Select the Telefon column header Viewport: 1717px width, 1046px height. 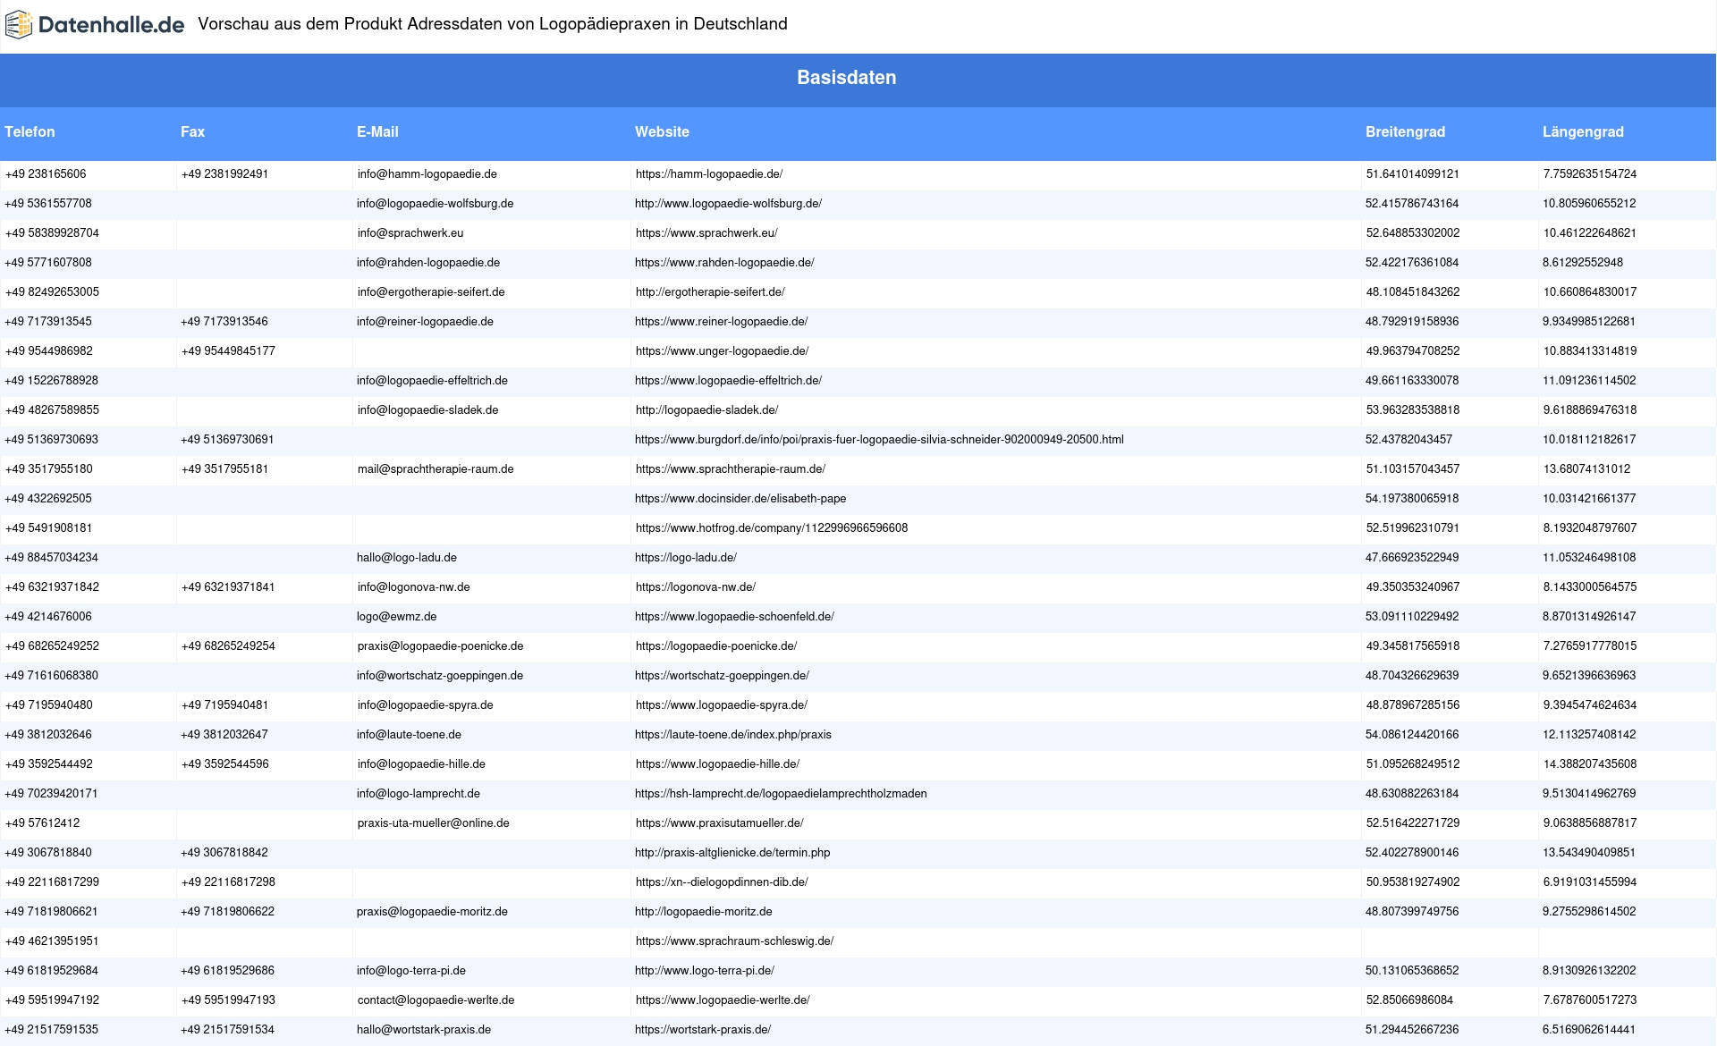[x=30, y=131]
